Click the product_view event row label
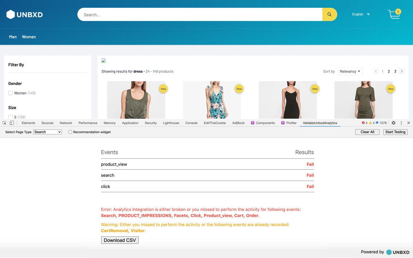This screenshot has height=258, width=413. pos(114,164)
